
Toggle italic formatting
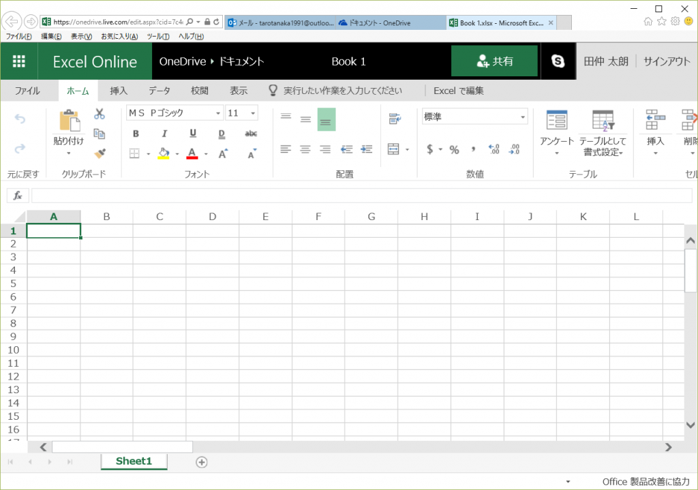pyautogui.click(x=164, y=134)
